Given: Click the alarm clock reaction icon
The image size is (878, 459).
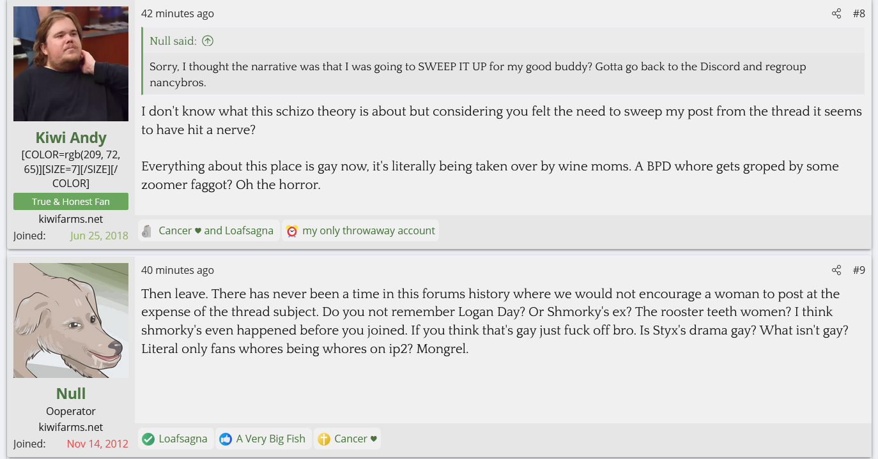Looking at the screenshot, I should 292,231.
